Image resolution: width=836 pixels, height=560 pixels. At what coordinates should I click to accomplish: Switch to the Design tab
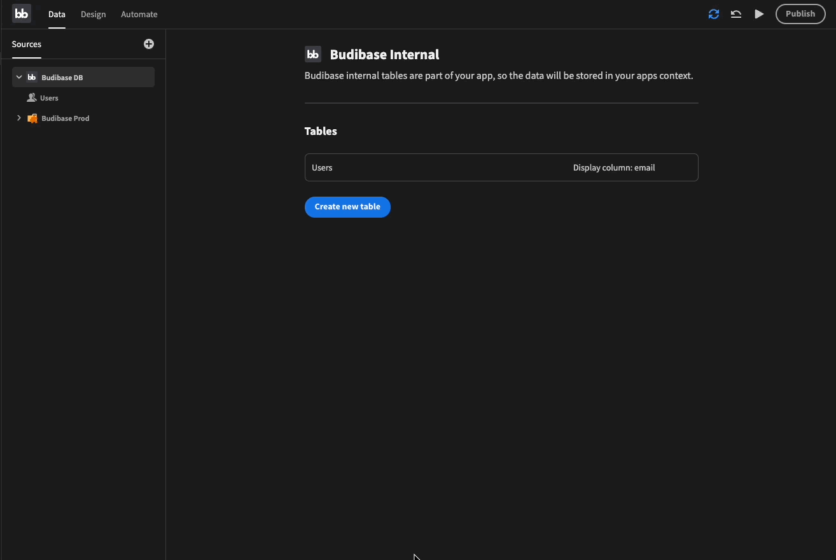(93, 14)
